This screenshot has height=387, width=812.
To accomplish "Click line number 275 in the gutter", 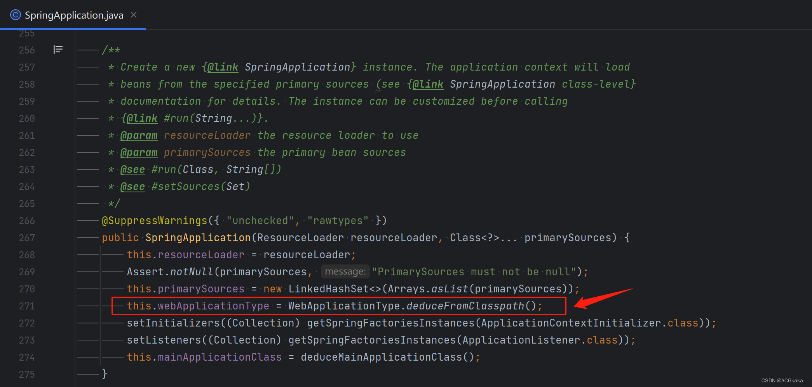I will (x=27, y=374).
